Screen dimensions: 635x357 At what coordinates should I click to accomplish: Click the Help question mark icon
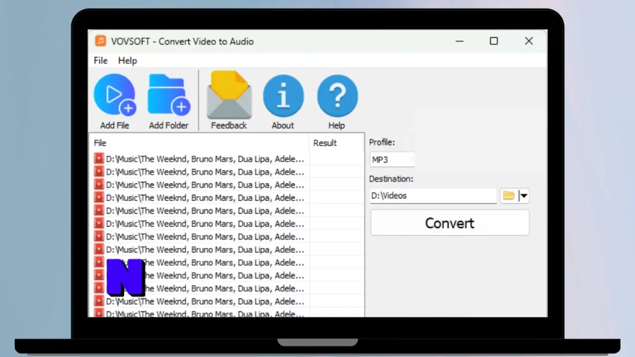click(337, 95)
